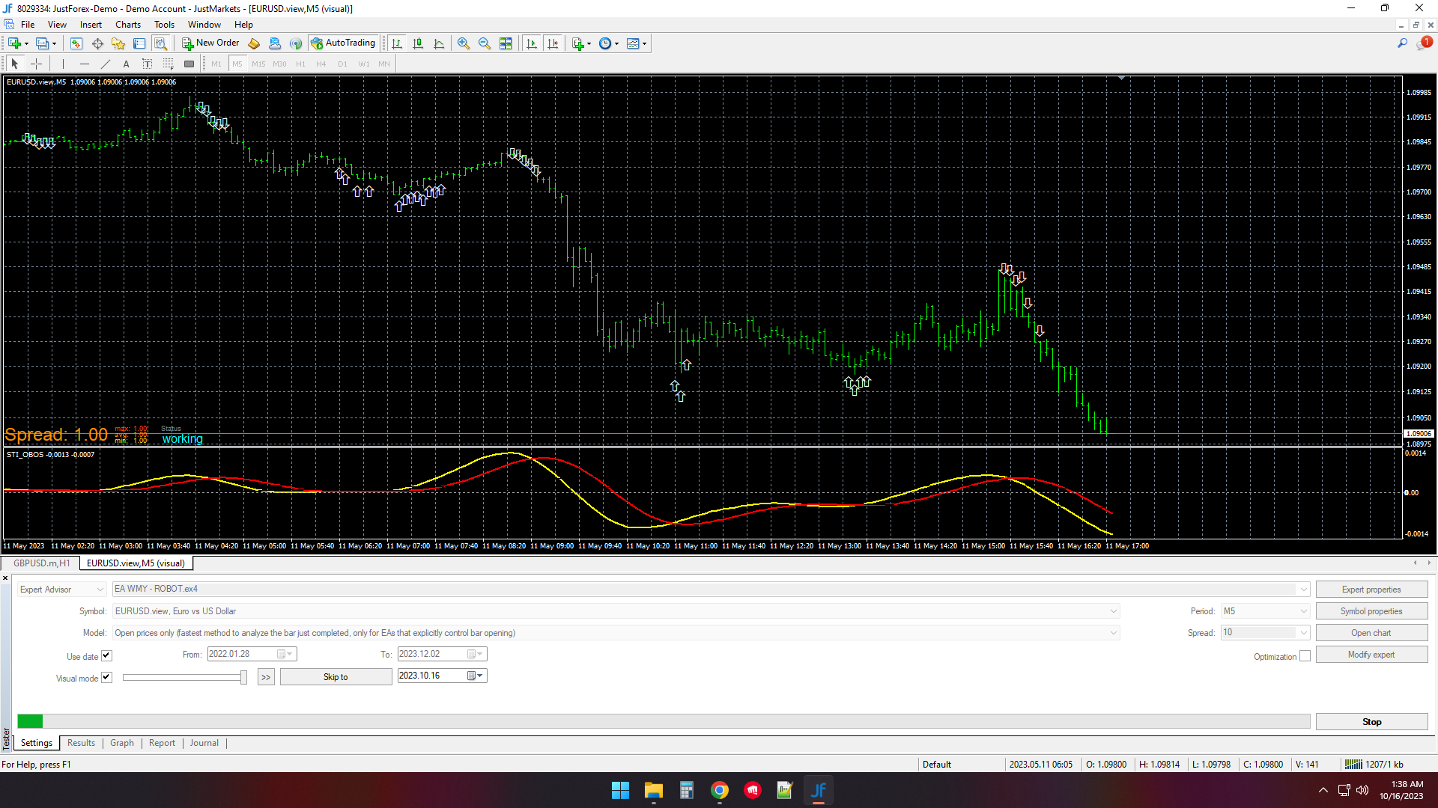Screen dimensions: 1438x808
Task: Open the Spread 10 dropdown
Action: pos(1304,633)
